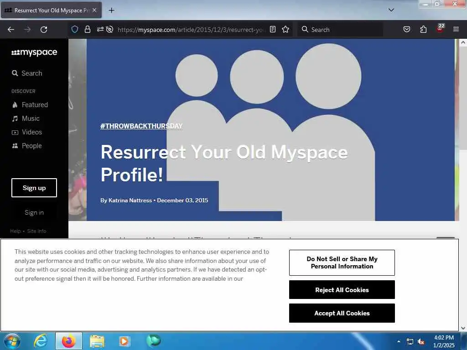The height and width of the screenshot is (350, 467).
Task: Reload the page with the refresh icon
Action: coord(44,30)
